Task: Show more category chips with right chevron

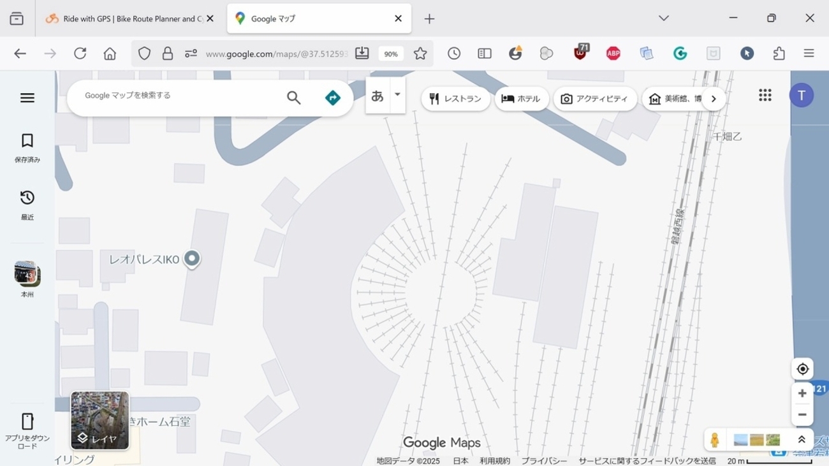Action: pyautogui.click(x=714, y=99)
